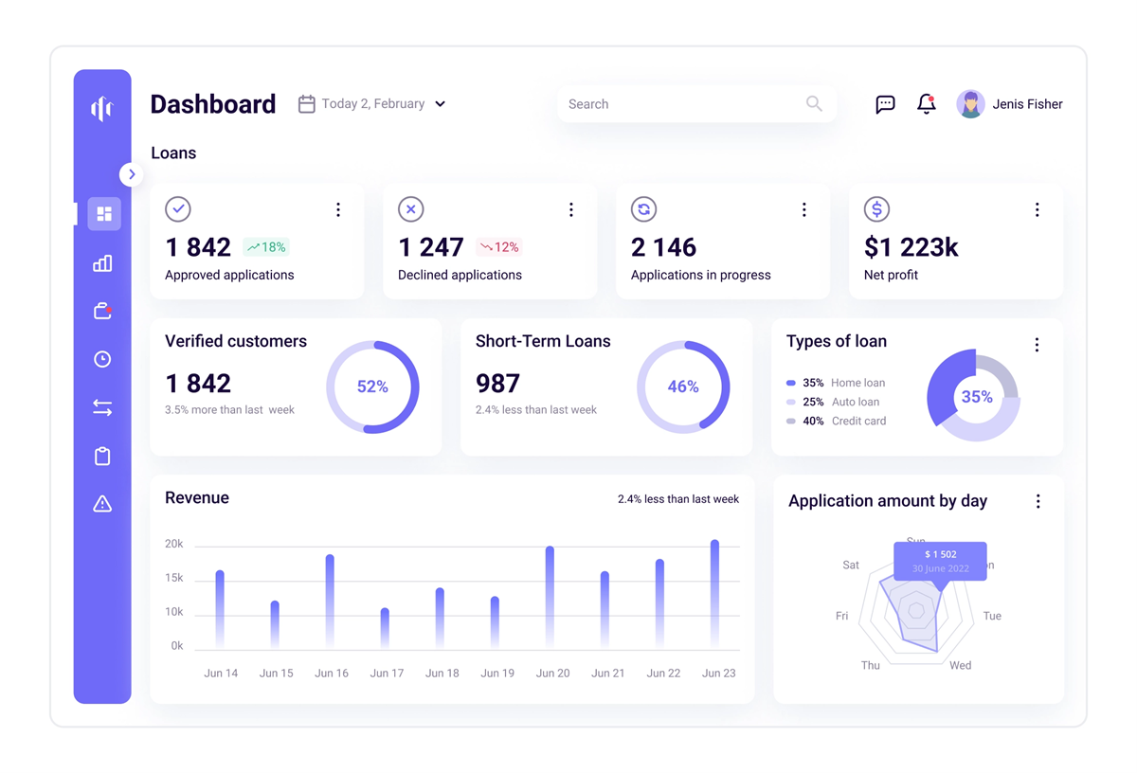Click into the Search field
The image size is (1137, 773).
click(x=696, y=104)
